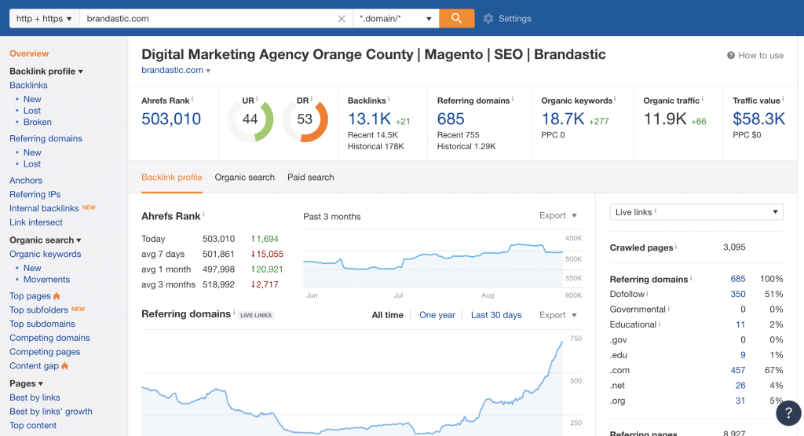
Task: Click the 685 Referring domains headline number
Action: 451,119
